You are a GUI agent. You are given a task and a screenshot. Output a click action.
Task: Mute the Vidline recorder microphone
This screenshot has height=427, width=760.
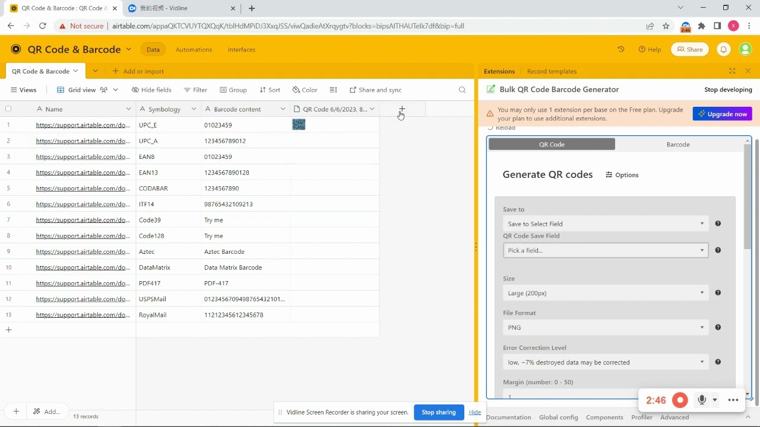tap(702, 400)
